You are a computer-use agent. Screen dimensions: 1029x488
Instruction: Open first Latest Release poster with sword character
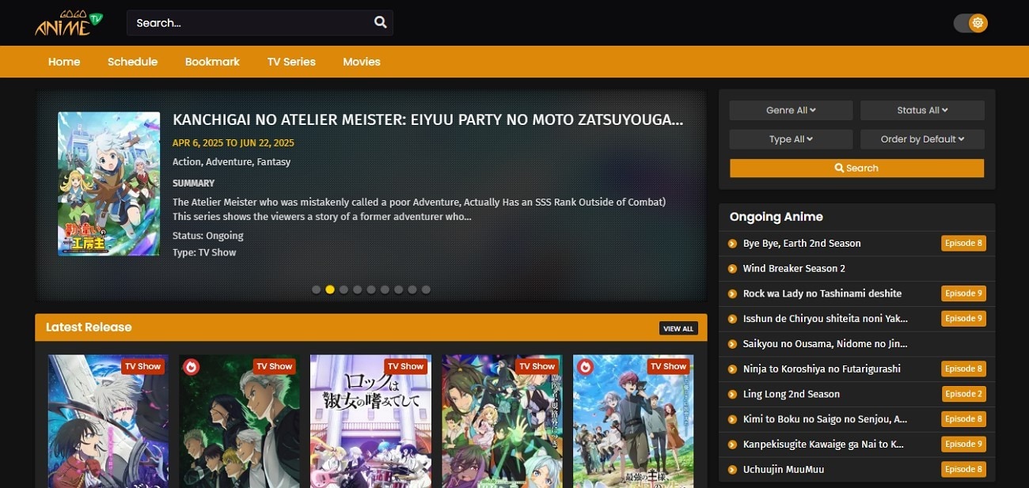point(108,421)
